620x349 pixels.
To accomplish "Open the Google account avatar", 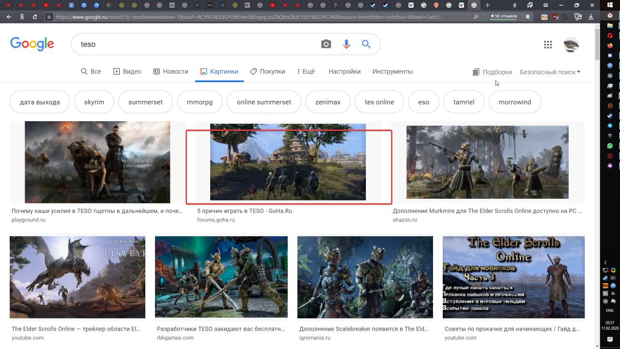I will (x=571, y=45).
